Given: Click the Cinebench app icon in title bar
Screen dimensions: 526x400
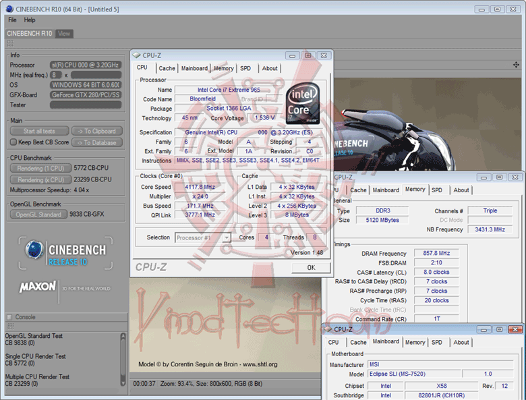Looking at the screenshot, I should click(x=9, y=9).
